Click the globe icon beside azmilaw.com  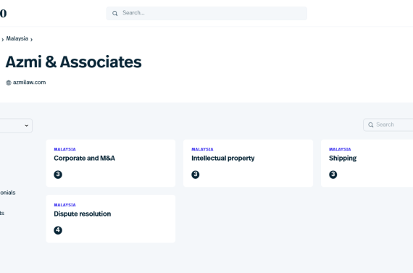coord(9,83)
